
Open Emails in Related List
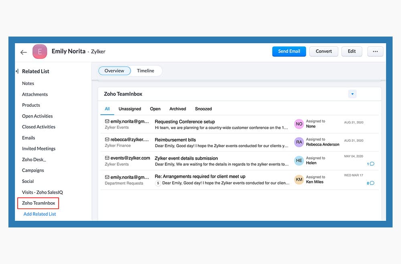(x=28, y=138)
